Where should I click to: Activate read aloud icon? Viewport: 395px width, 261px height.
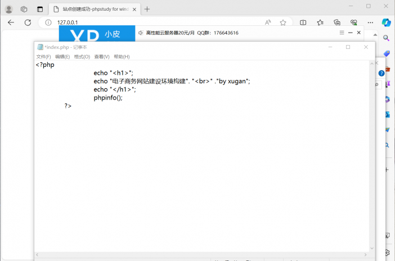point(268,22)
